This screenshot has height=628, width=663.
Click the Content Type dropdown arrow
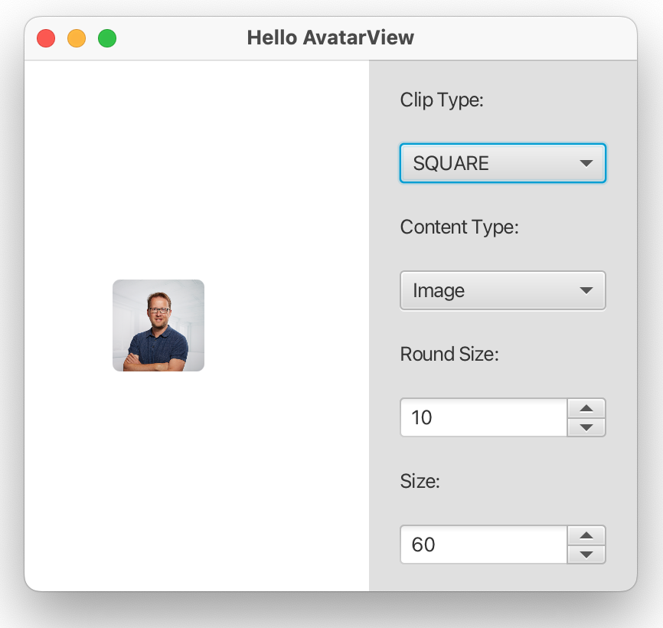tap(586, 290)
